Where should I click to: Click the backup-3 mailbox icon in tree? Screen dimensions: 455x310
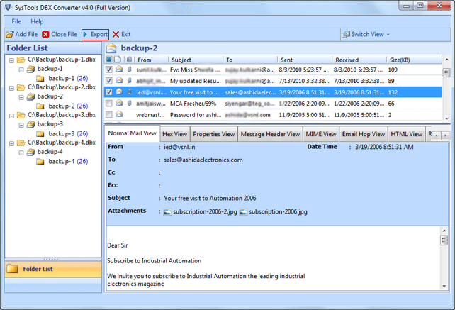pyautogui.click(x=30, y=124)
